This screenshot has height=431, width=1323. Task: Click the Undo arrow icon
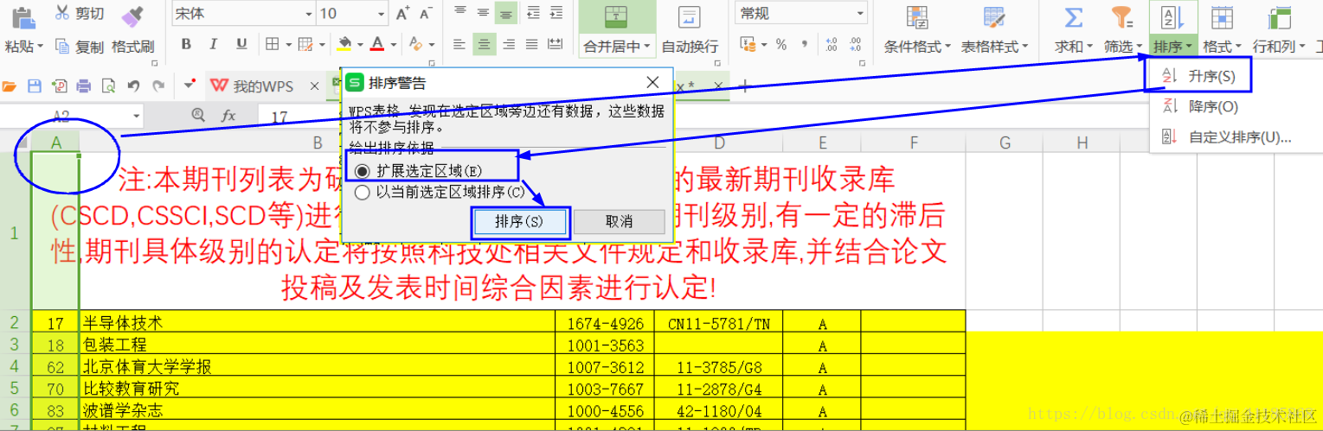[133, 86]
